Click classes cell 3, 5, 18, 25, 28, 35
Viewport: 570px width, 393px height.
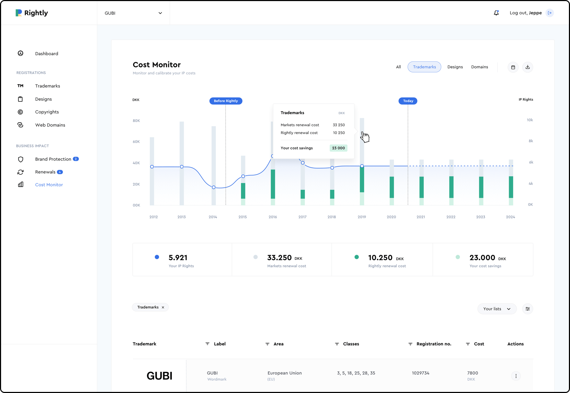coord(356,373)
